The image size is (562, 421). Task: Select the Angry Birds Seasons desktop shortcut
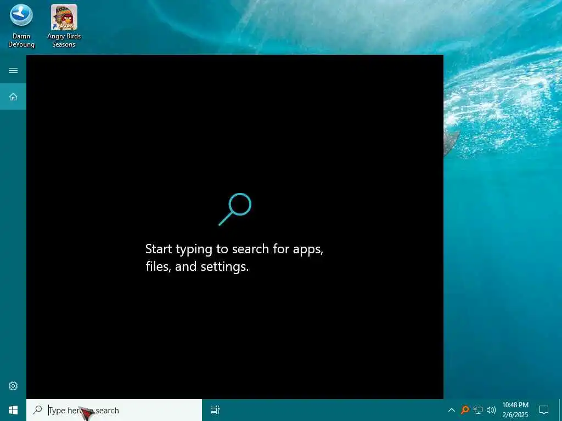tap(64, 26)
